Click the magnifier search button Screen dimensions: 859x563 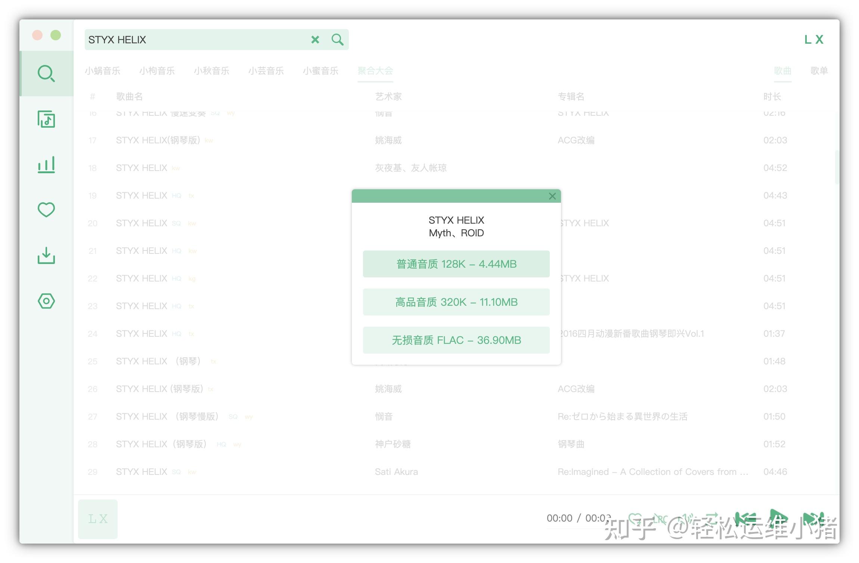coord(338,40)
